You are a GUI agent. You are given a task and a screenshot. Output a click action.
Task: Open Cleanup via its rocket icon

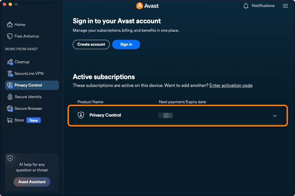10,62
